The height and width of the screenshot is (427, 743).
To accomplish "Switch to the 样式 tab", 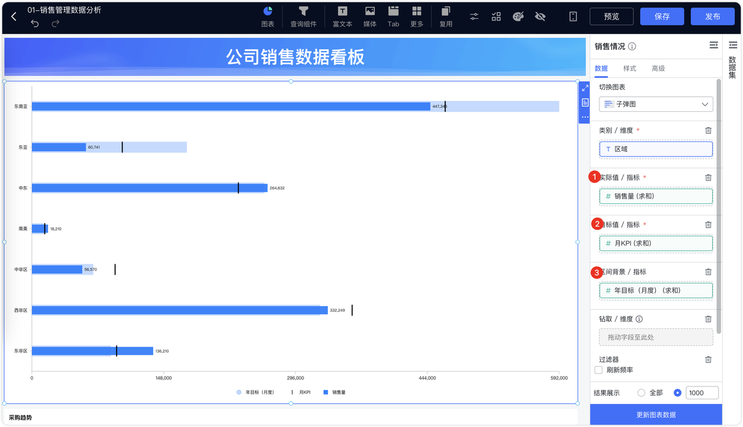I will (x=630, y=68).
